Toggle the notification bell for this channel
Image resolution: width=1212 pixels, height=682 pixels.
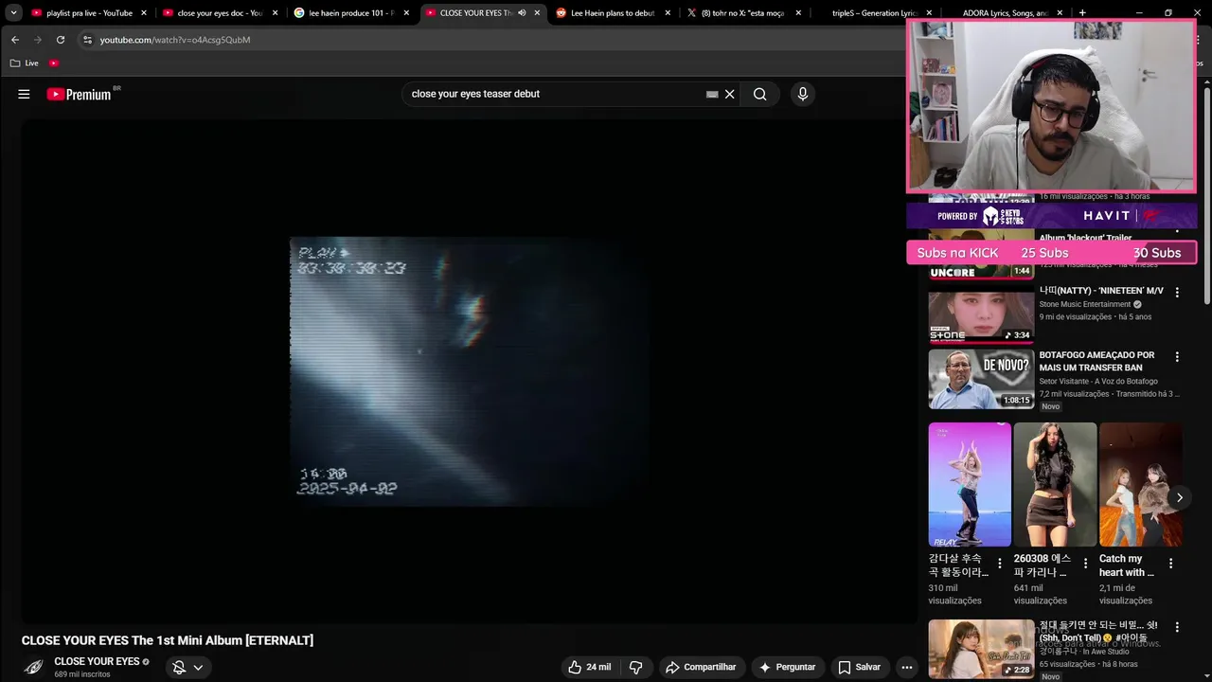click(179, 667)
